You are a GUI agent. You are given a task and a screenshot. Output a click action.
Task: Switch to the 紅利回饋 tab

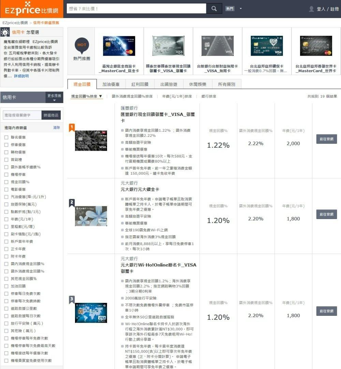(x=140, y=84)
